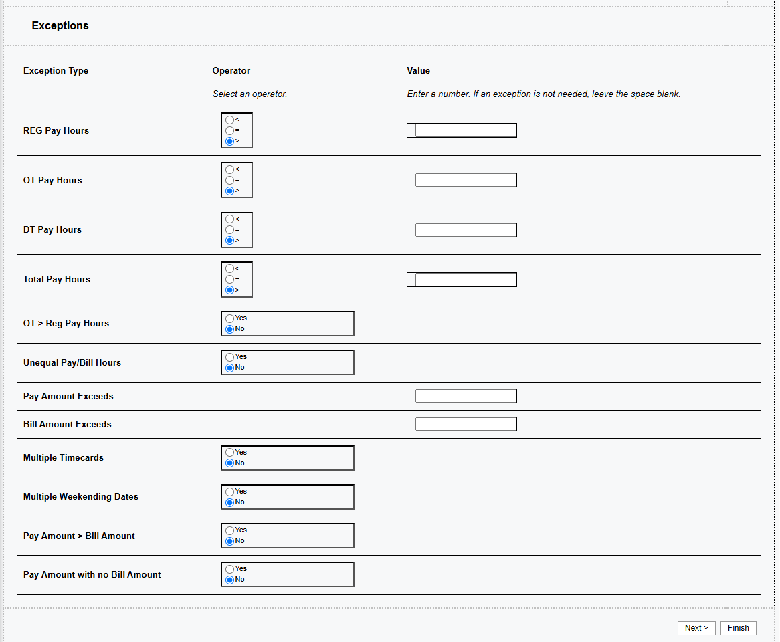This screenshot has height=642, width=780.
Task: Click the 'OT Pay Hours' row label
Action: 53,180
